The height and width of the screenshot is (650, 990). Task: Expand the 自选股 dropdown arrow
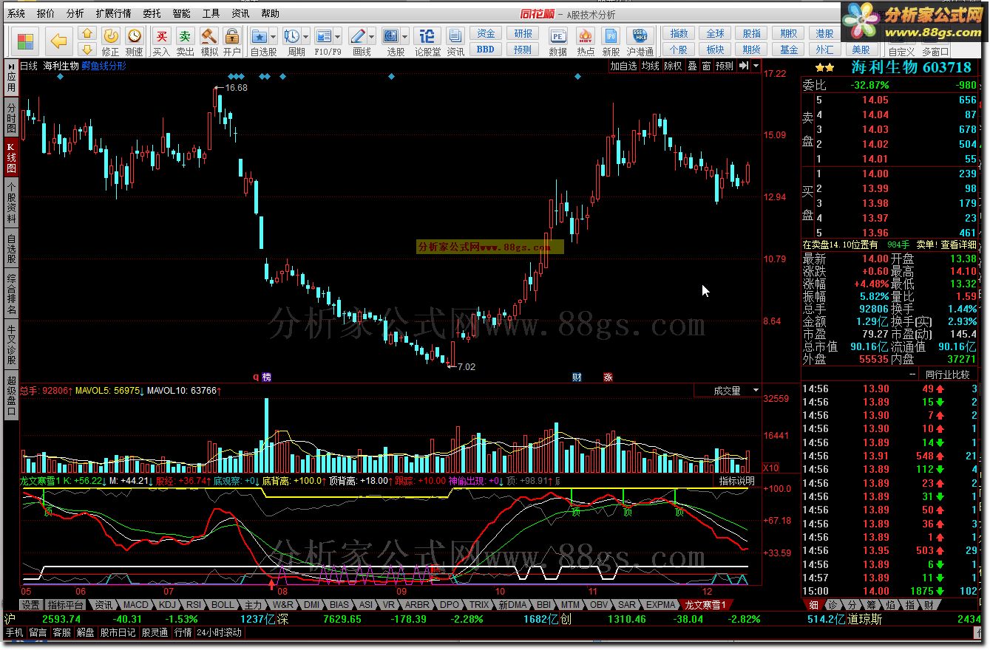pyautogui.click(x=274, y=35)
